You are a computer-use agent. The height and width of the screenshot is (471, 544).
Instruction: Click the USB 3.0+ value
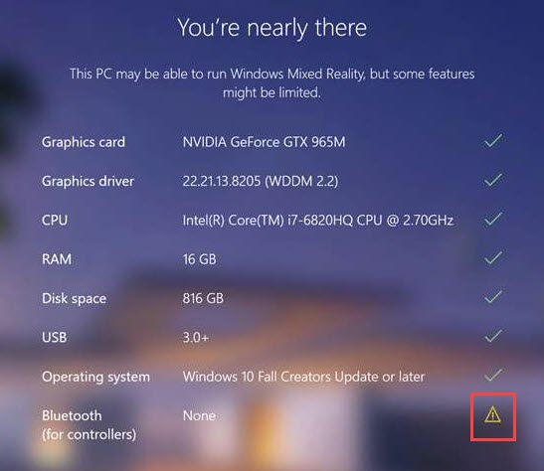click(196, 338)
